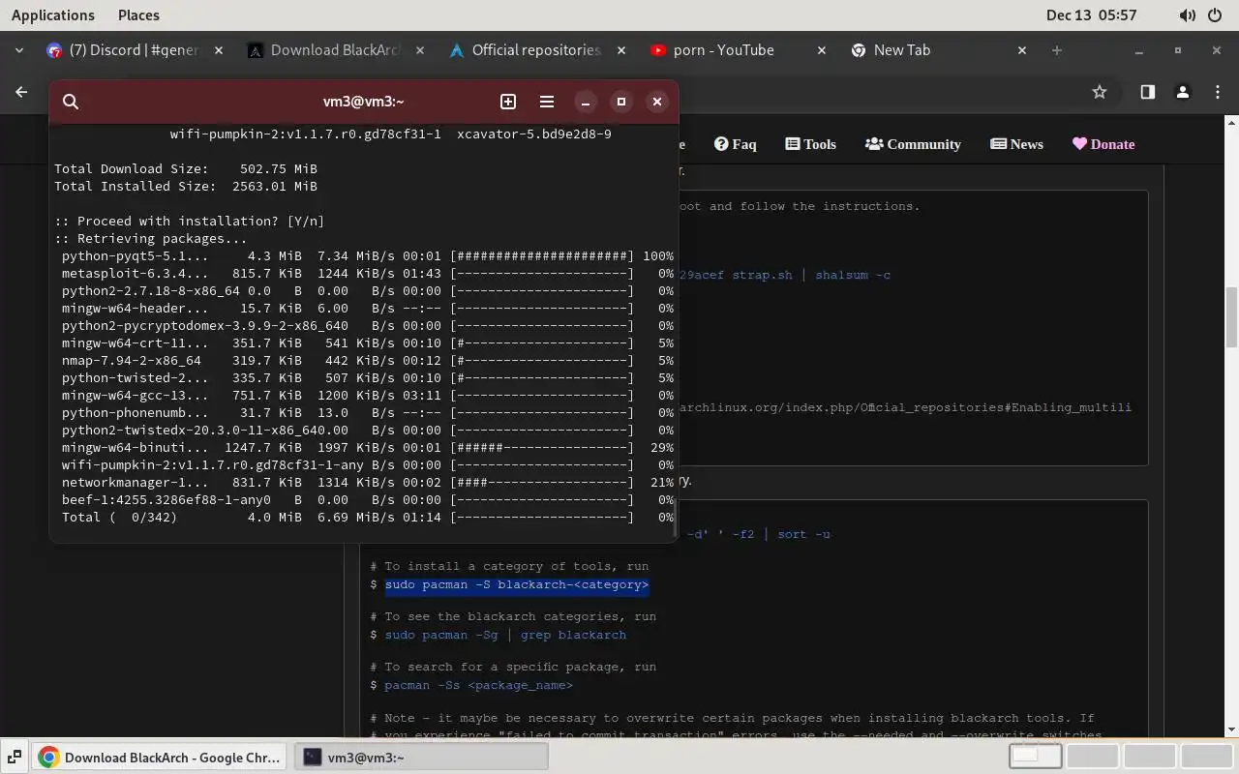Open the Chrome three-dot menu

[1218, 92]
